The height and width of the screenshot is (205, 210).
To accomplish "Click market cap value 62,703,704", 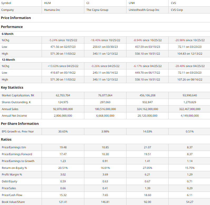I will coord(63,95).
